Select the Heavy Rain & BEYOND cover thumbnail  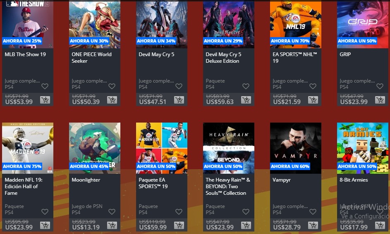[x=229, y=148]
